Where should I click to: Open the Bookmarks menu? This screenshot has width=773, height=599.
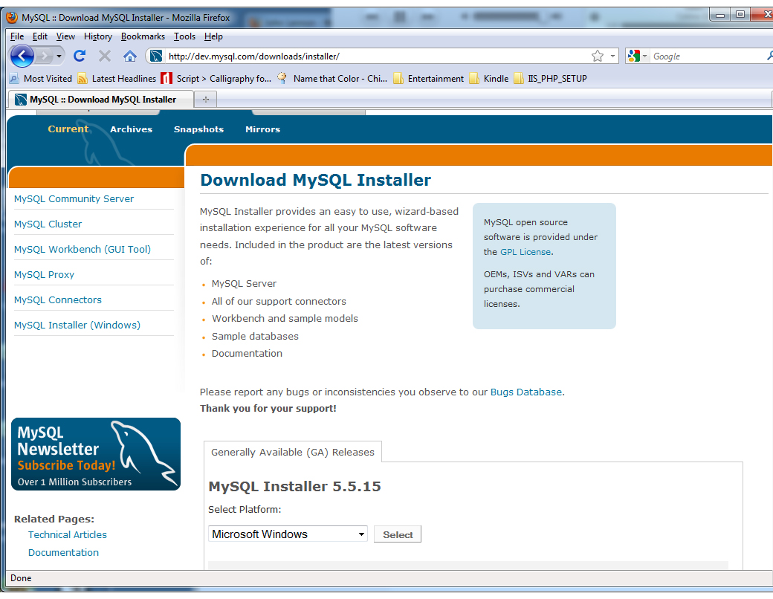pyautogui.click(x=143, y=36)
